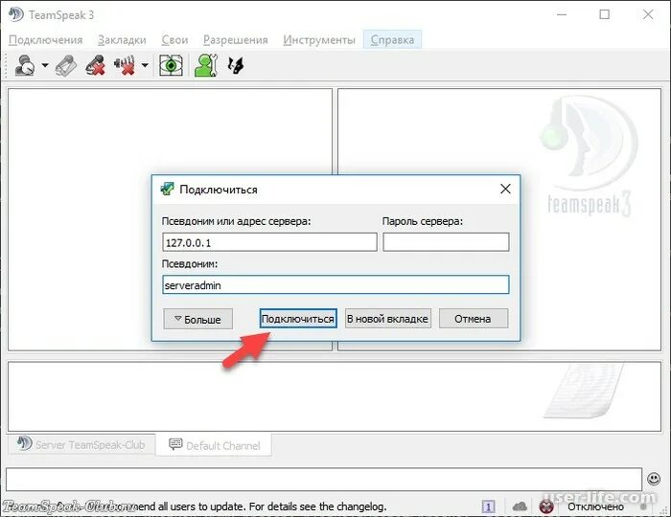
Task: Open the emoticon smiley picker
Action: pos(654,479)
